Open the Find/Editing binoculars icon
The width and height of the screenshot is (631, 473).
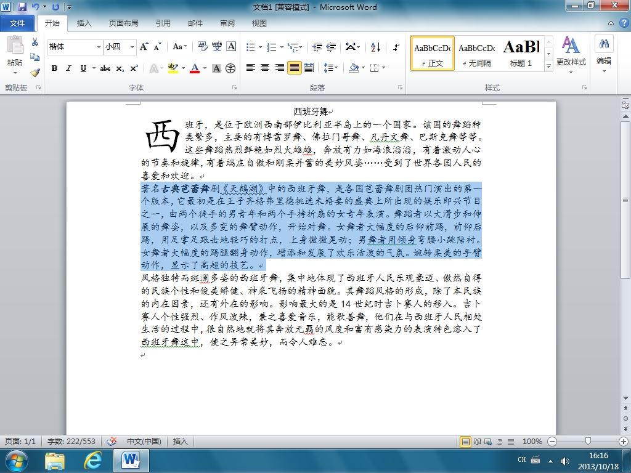point(604,44)
